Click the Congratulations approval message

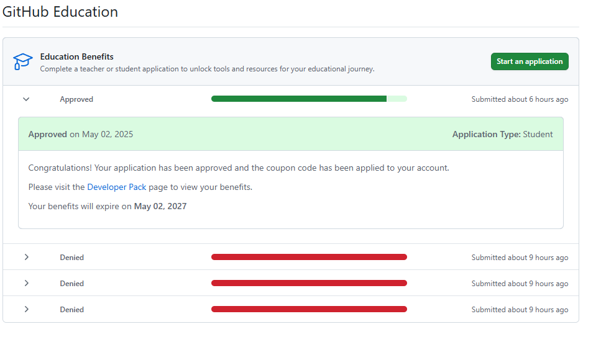[239, 168]
